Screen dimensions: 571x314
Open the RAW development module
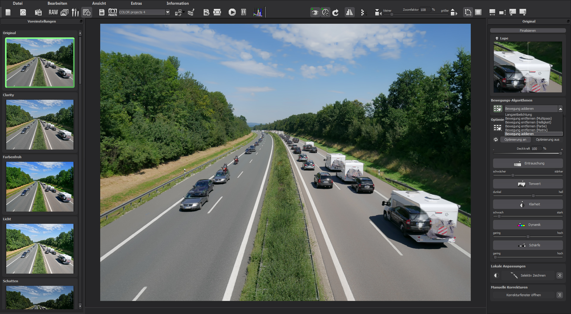pyautogui.click(x=53, y=12)
